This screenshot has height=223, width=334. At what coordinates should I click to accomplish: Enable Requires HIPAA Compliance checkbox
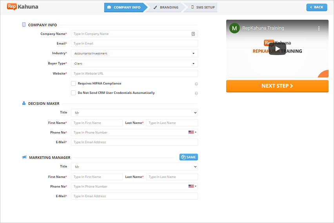[x=73, y=83]
